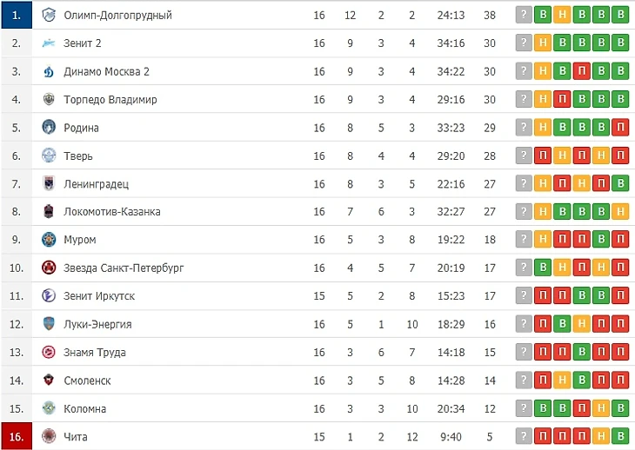Image resolution: width=635 pixels, height=450 pixels.
Task: Click the Знамя Труда club icon
Action: pyautogui.click(x=49, y=352)
